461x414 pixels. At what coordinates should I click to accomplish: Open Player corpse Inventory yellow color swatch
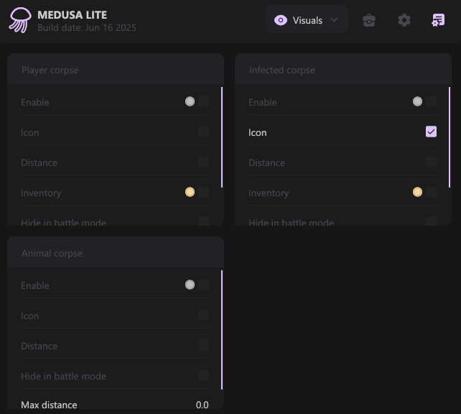190,193
